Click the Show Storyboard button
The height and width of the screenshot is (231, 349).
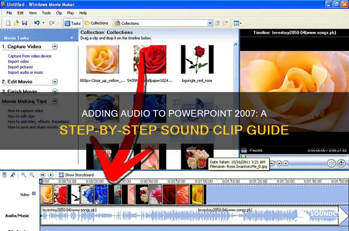click(x=76, y=175)
